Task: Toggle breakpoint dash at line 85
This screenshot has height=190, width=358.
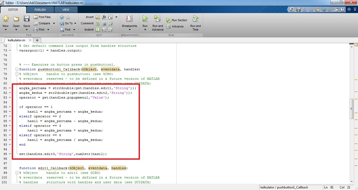Action: tap(10, 107)
